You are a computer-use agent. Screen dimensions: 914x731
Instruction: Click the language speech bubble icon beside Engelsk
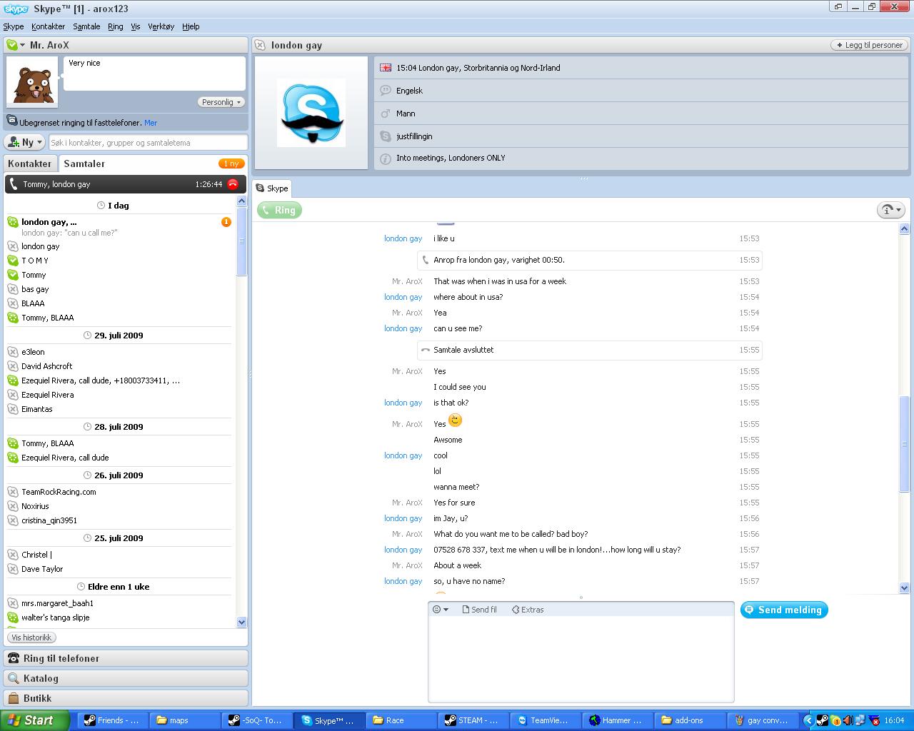click(x=386, y=91)
